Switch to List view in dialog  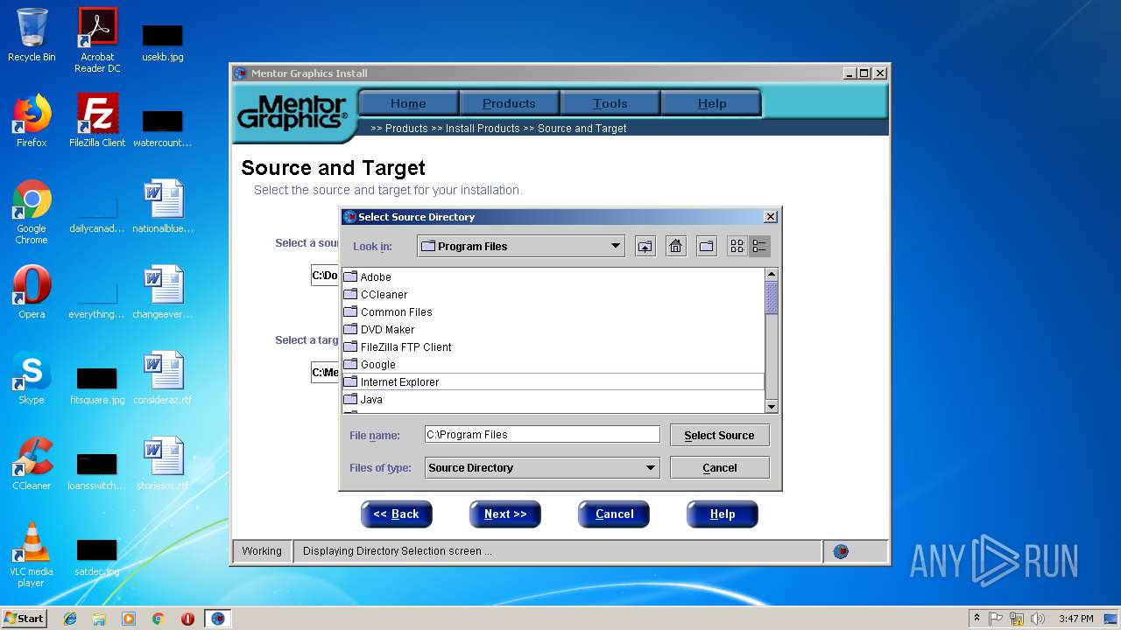[737, 247]
